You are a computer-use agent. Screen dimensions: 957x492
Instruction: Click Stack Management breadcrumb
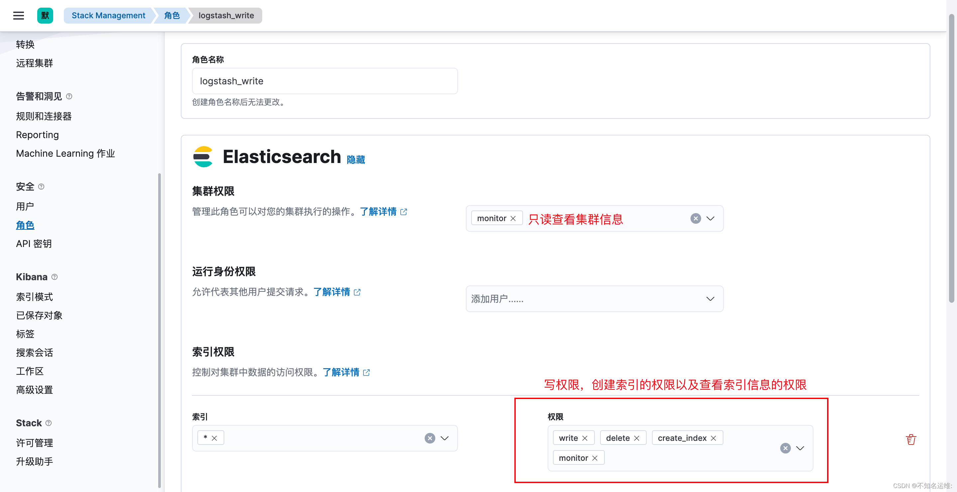tap(108, 16)
